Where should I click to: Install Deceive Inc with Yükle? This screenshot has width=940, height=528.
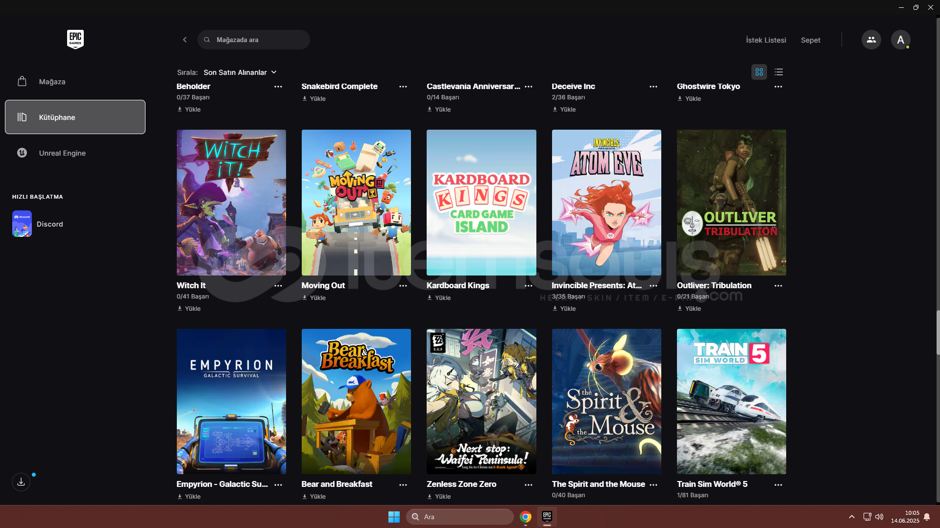(564, 110)
